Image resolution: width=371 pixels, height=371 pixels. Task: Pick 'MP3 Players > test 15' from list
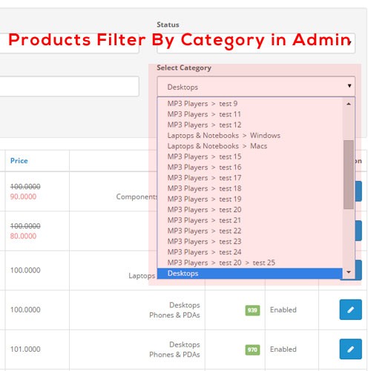[x=250, y=157]
